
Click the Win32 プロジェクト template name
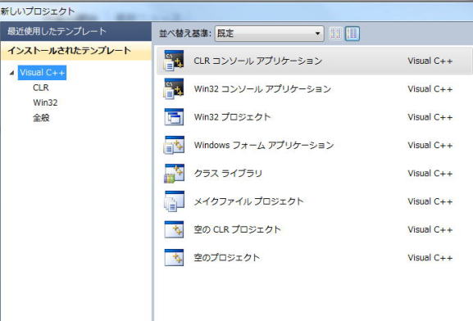pyautogui.click(x=232, y=117)
